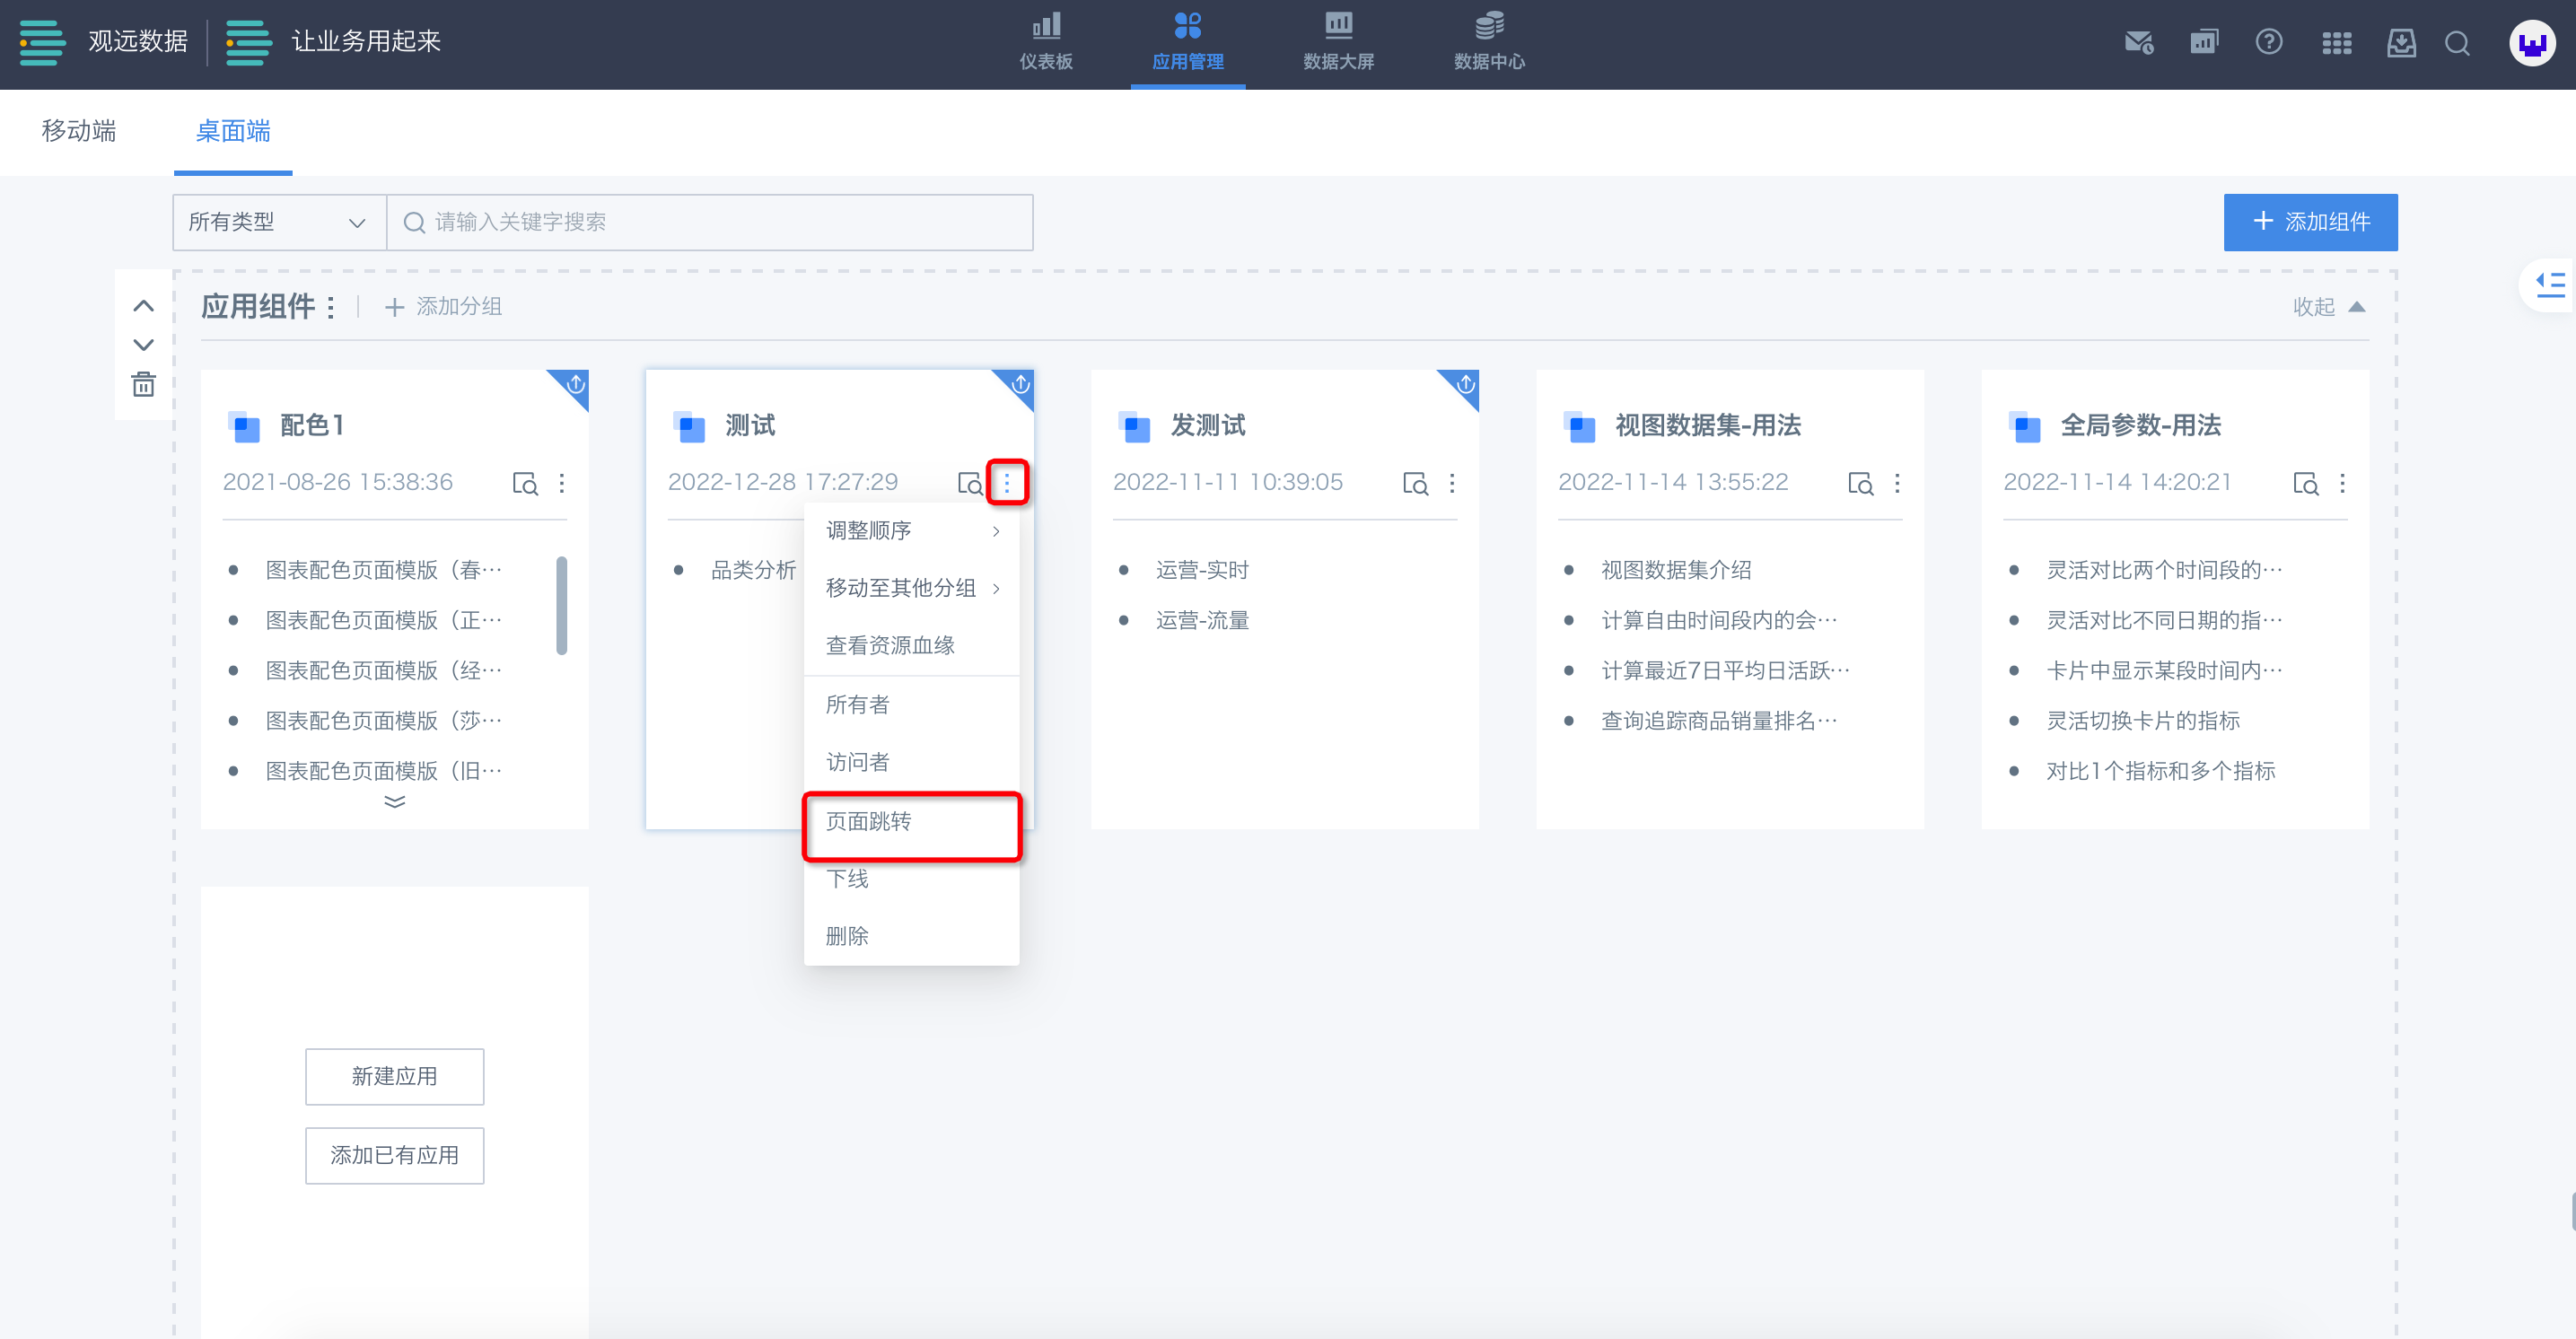The width and height of the screenshot is (2576, 1339).
Task: Move group down with the down chevron
Action: coord(143,345)
